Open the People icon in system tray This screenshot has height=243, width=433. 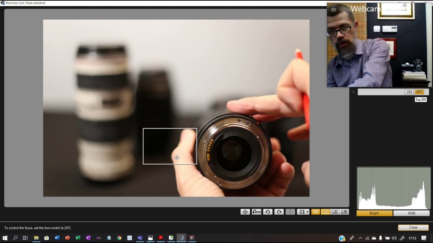pyautogui.click(x=352, y=238)
